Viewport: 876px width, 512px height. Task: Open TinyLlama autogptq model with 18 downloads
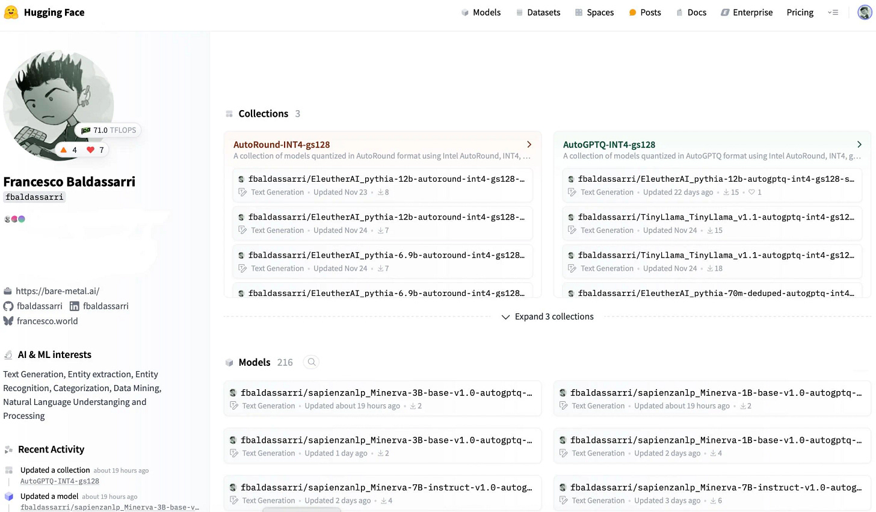712,261
